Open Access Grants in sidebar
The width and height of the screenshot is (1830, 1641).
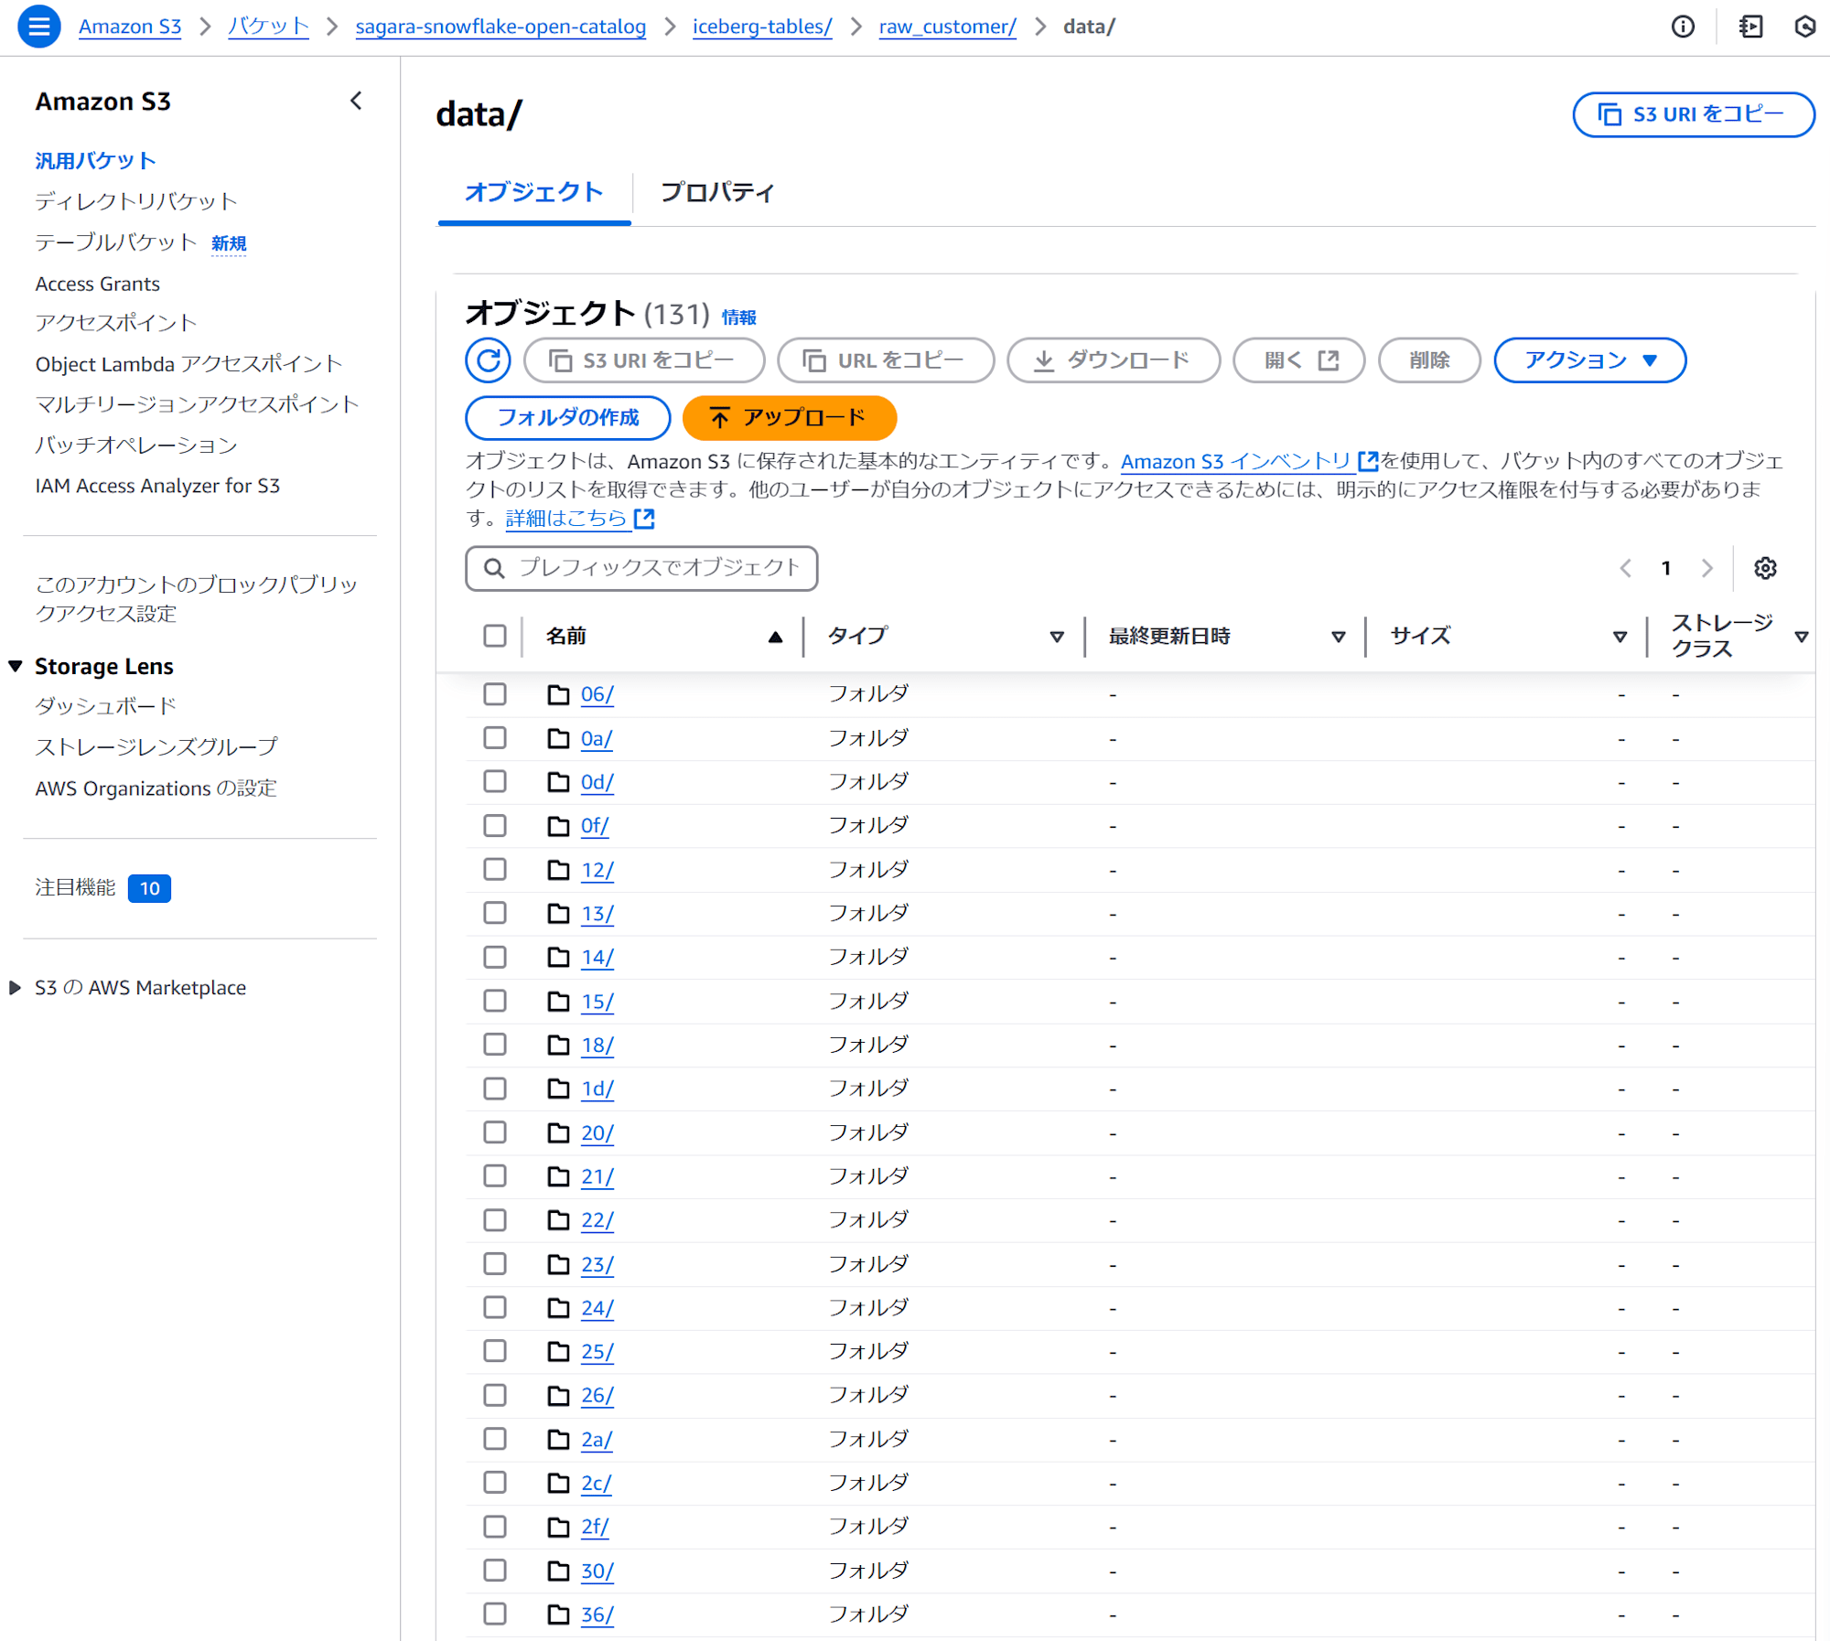click(98, 284)
